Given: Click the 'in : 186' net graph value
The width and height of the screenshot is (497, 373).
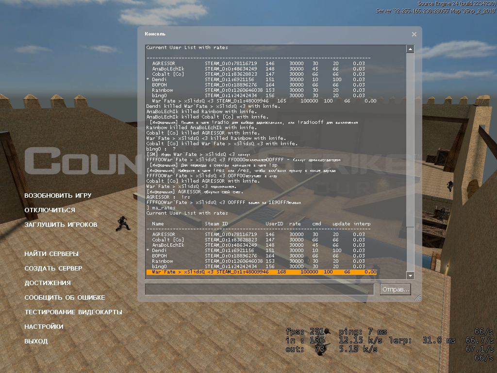Looking at the screenshot, I should coord(305,340).
